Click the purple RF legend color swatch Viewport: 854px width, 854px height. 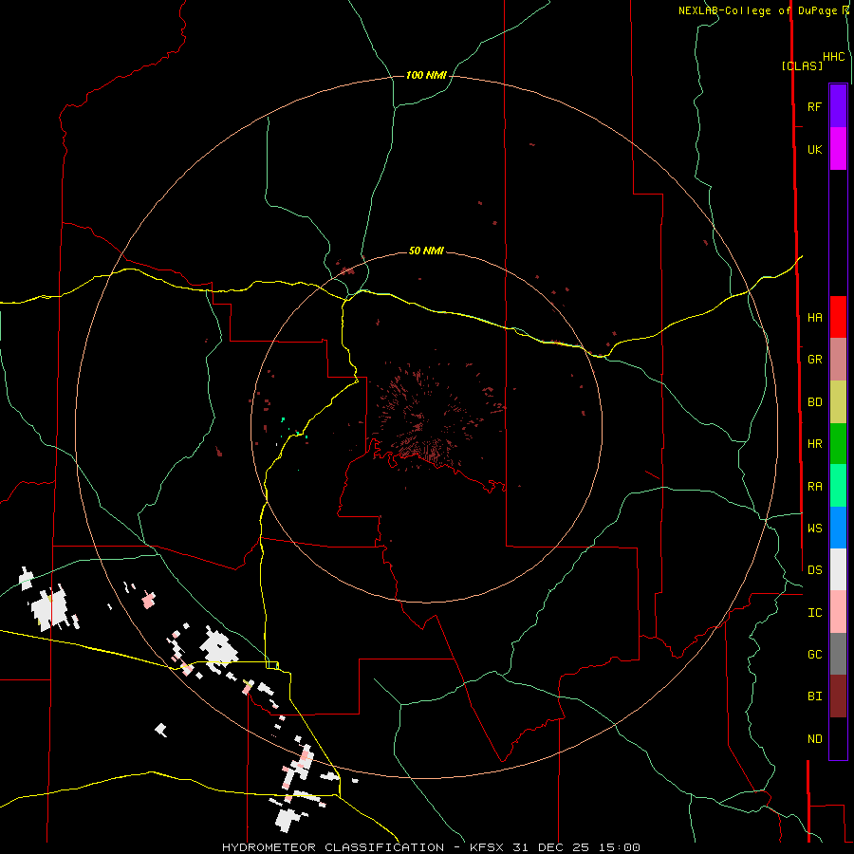click(838, 106)
